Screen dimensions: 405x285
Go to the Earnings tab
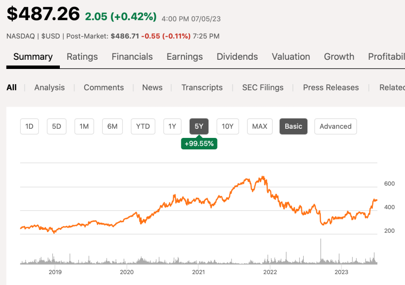click(185, 57)
